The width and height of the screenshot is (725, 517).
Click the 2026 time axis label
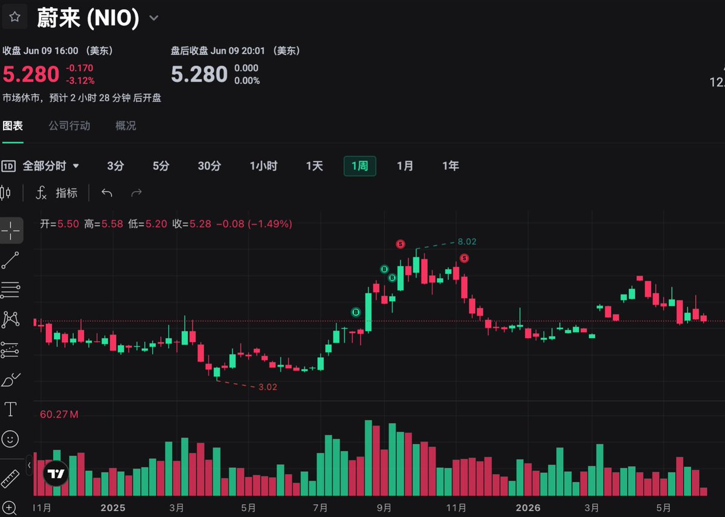coord(529,507)
